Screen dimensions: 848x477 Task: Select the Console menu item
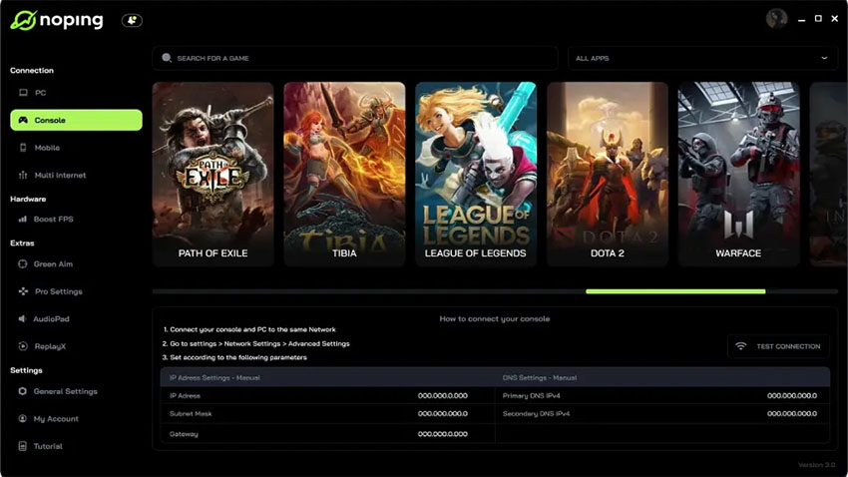(76, 120)
